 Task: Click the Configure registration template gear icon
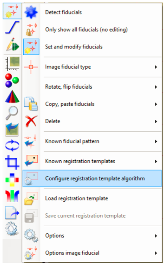pyautogui.click(x=31, y=178)
